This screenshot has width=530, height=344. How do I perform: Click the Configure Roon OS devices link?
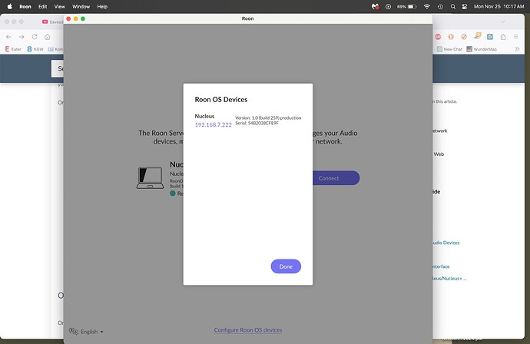click(248, 330)
